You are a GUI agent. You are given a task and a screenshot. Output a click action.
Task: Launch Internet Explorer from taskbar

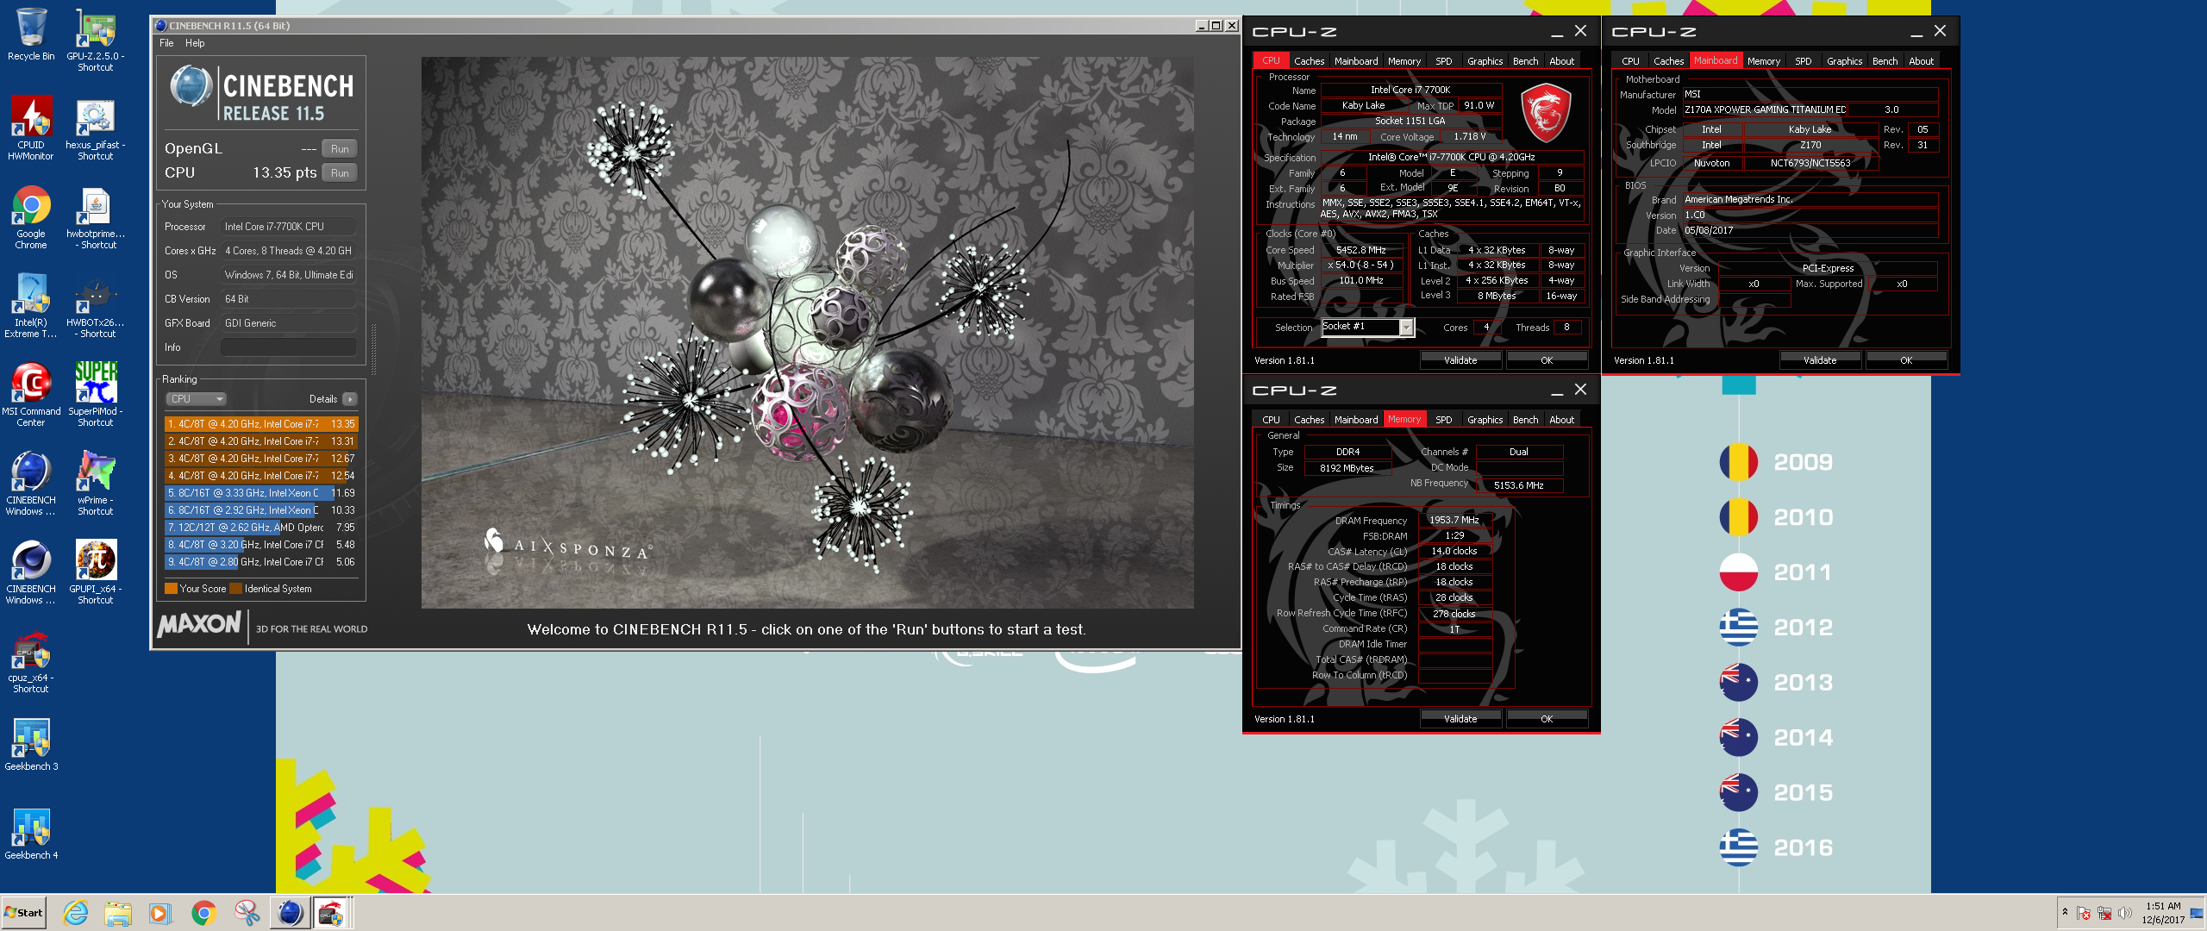point(76,913)
